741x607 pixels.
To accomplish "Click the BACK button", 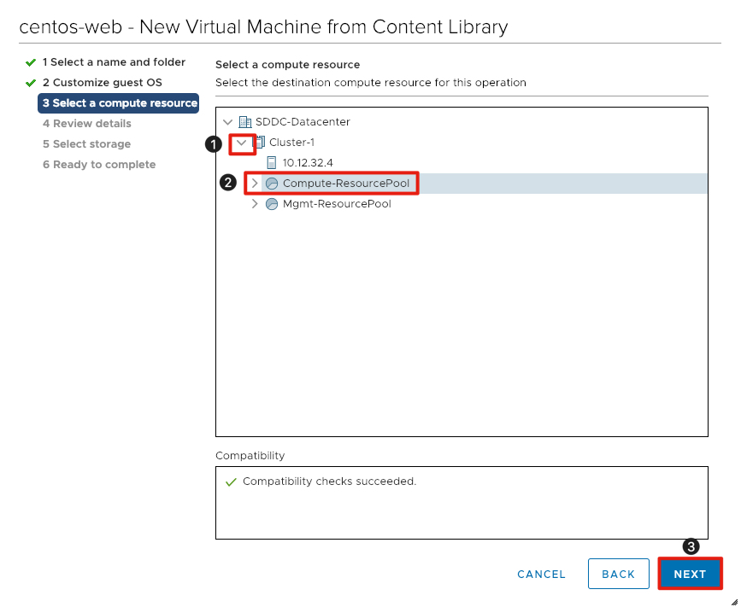I will coord(618,574).
